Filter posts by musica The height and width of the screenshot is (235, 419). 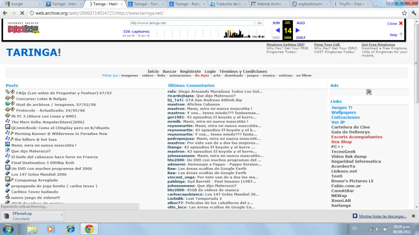pos(269,76)
